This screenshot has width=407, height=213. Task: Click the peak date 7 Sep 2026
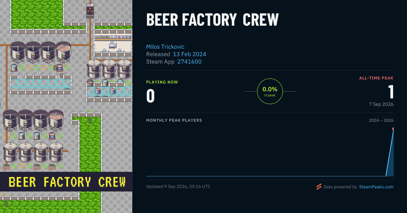[x=381, y=104]
